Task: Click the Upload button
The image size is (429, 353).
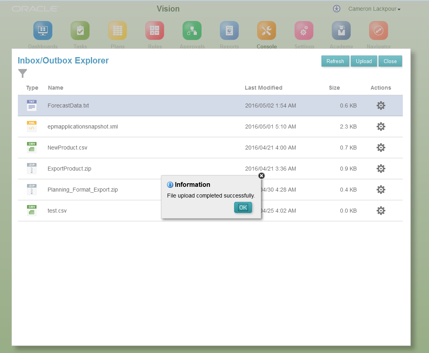Action: pyautogui.click(x=364, y=61)
